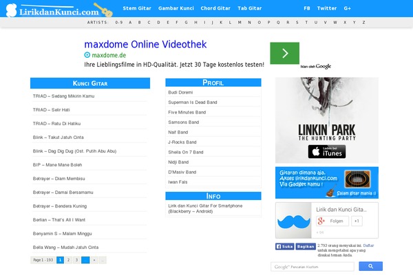Screen dimensions: 413x275
Task: Open the Nidji Band profile
Action: [178, 162]
